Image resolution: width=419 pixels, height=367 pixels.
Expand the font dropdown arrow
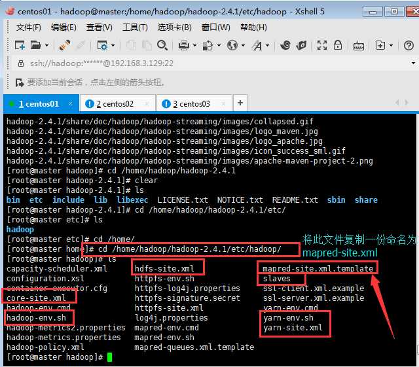pyautogui.click(x=268, y=45)
